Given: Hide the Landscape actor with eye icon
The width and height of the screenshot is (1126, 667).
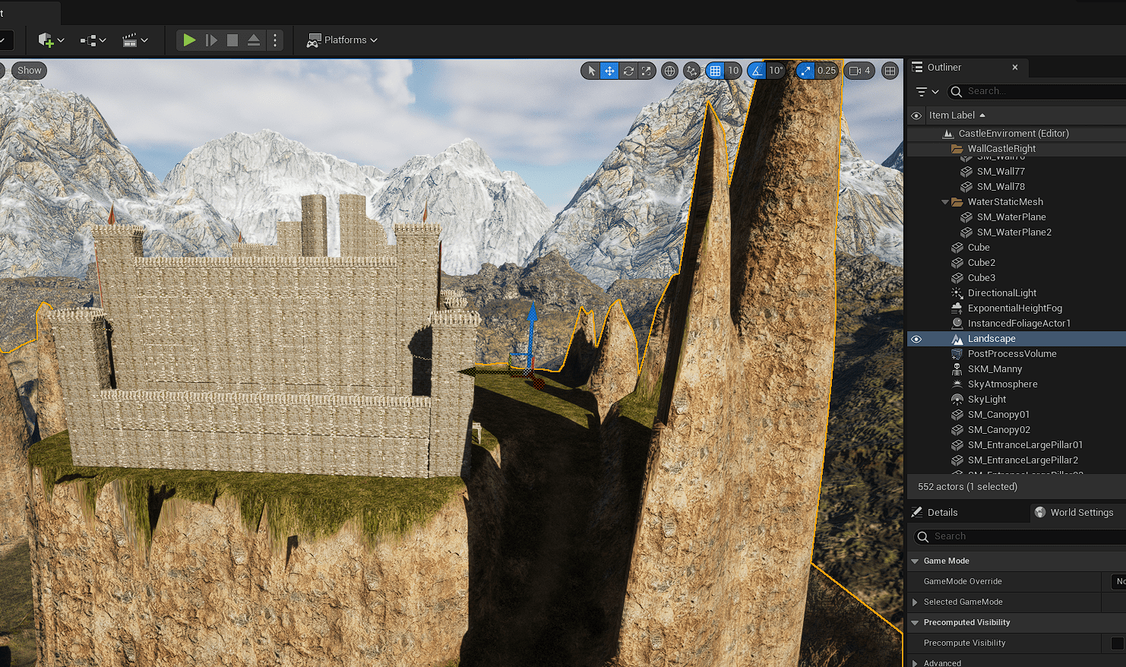Looking at the screenshot, I should (x=916, y=339).
